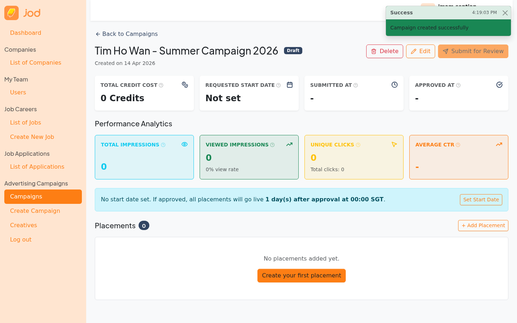This screenshot has width=517, height=323.
Task: Click '0% view rate' text
Action: pos(222,169)
